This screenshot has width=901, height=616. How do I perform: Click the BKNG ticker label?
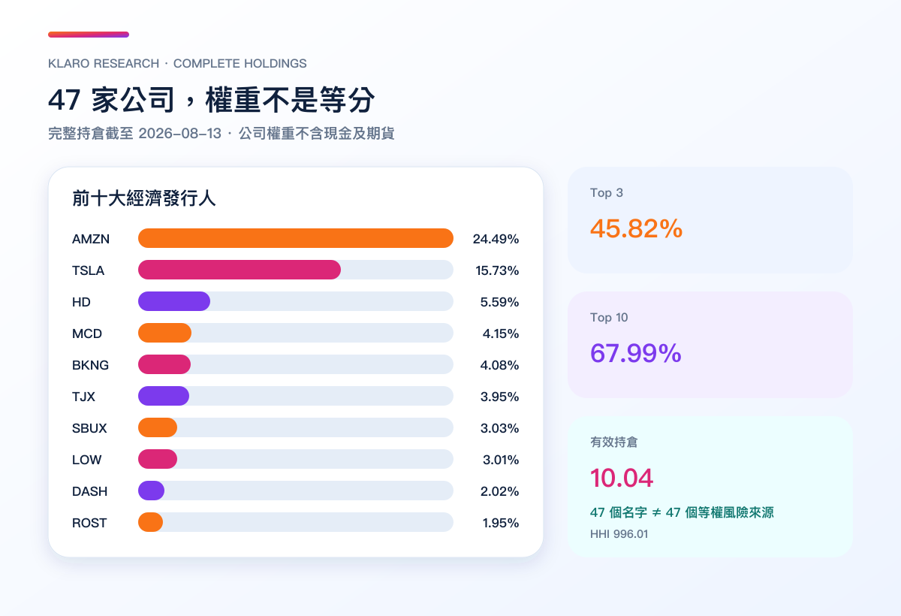point(90,365)
